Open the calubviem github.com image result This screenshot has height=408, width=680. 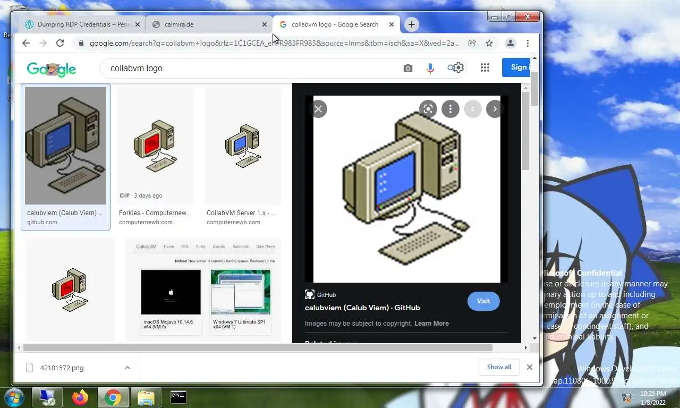(x=65, y=157)
